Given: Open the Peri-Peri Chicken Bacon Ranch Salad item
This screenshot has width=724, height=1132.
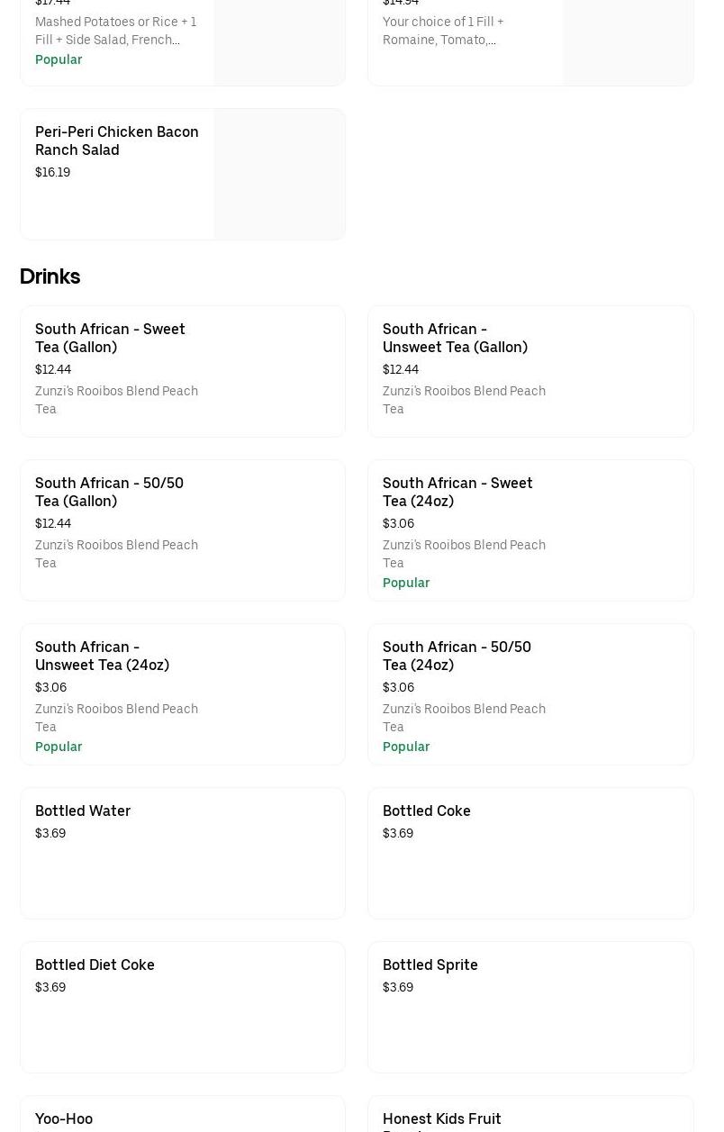Looking at the screenshot, I should [116, 140].
